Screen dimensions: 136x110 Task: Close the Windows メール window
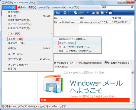(131, 2)
